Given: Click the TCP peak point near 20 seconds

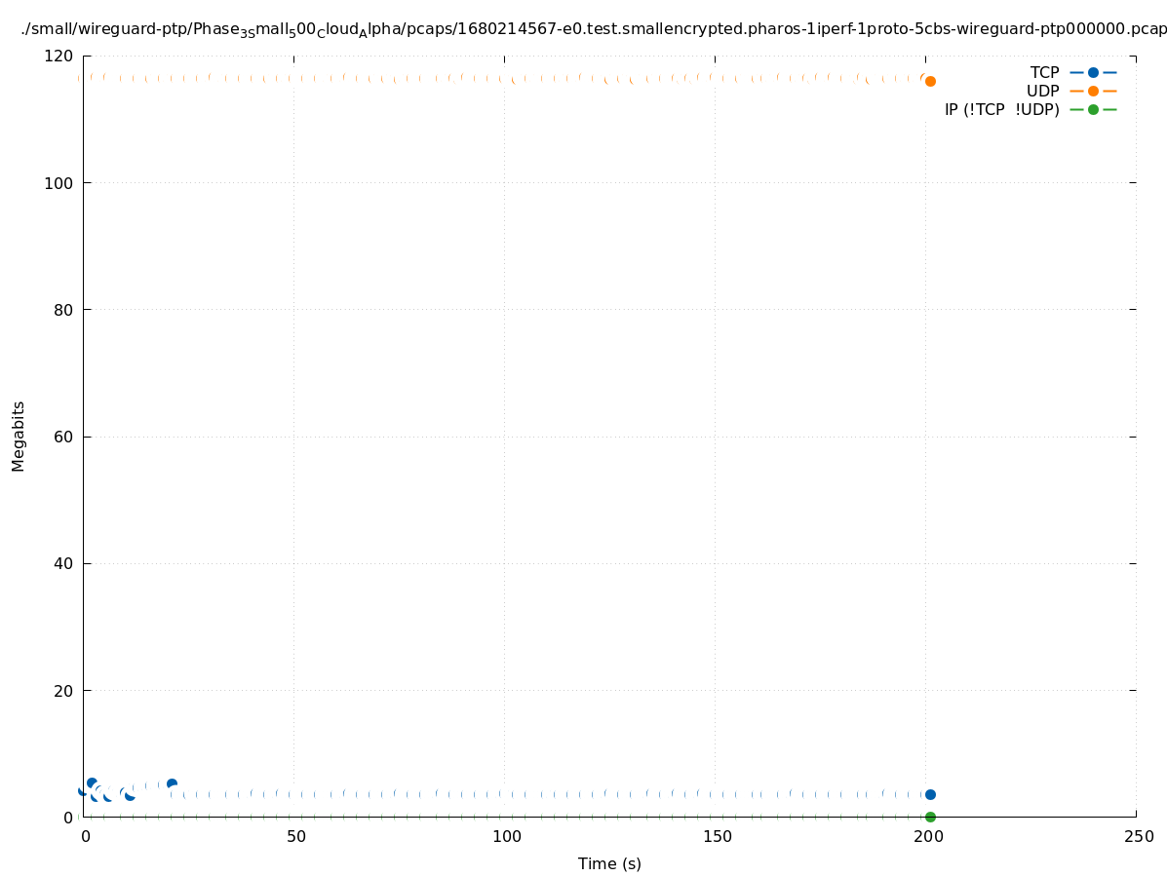Looking at the screenshot, I should coord(172,783).
